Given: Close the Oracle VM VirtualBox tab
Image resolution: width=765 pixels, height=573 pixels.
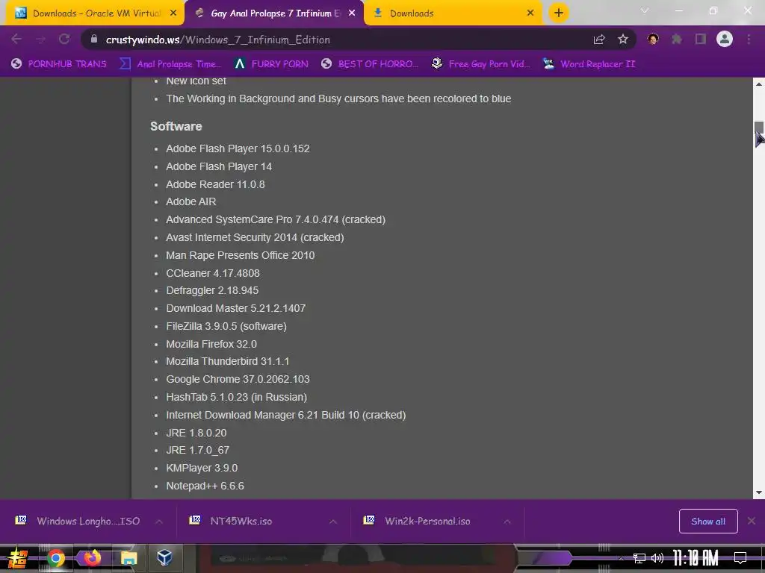Looking at the screenshot, I should point(173,13).
